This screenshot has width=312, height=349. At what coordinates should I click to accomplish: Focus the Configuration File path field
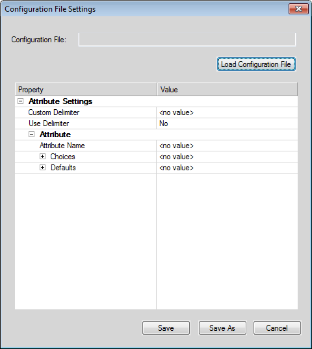(x=187, y=40)
